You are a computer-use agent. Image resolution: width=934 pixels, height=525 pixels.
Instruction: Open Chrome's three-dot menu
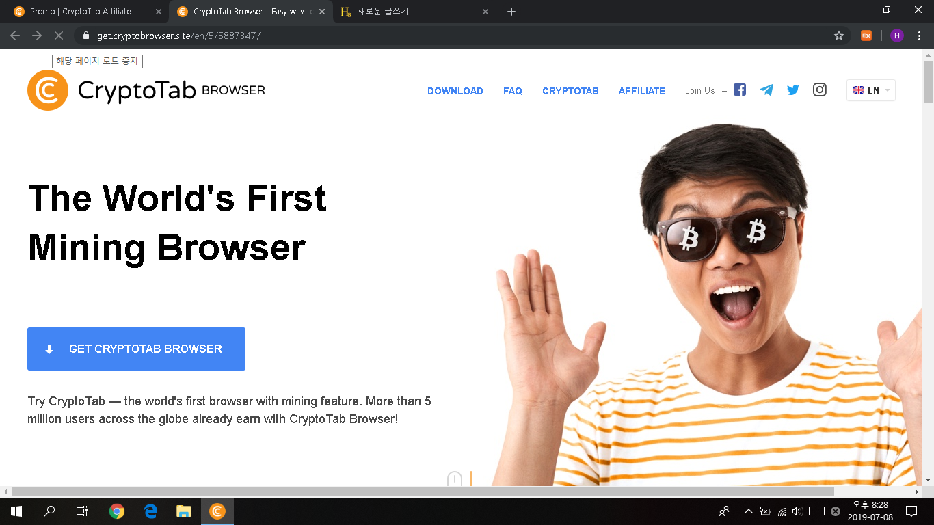click(x=918, y=36)
